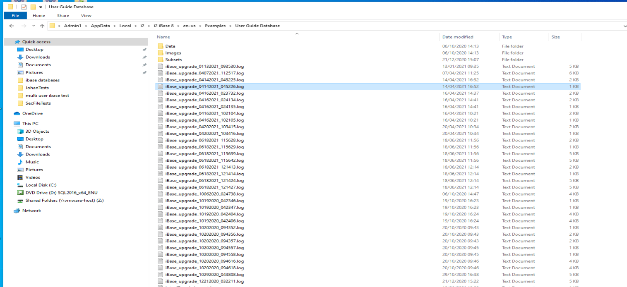The image size is (627, 287).
Task: Switch to the View ribbon tab
Action: point(86,16)
